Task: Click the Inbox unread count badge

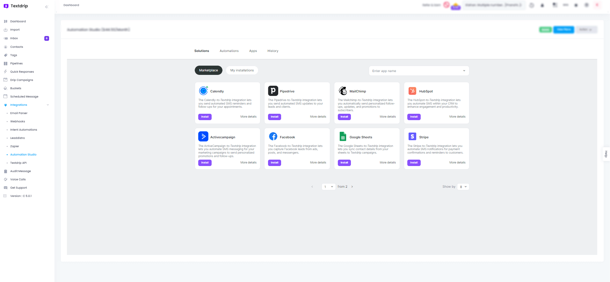Action: click(x=47, y=38)
